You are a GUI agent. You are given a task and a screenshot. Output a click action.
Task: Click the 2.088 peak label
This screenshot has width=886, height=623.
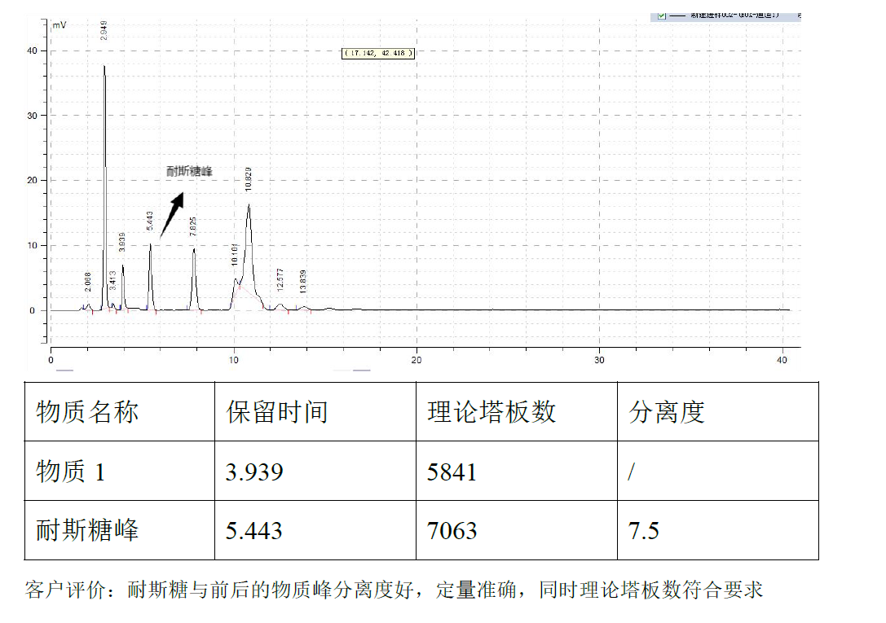[88, 282]
